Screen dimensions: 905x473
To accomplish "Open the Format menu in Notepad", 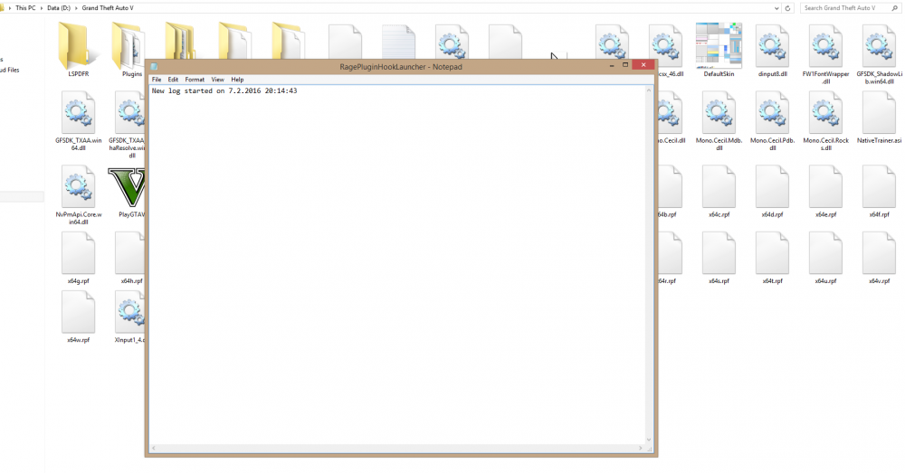I will tap(195, 80).
